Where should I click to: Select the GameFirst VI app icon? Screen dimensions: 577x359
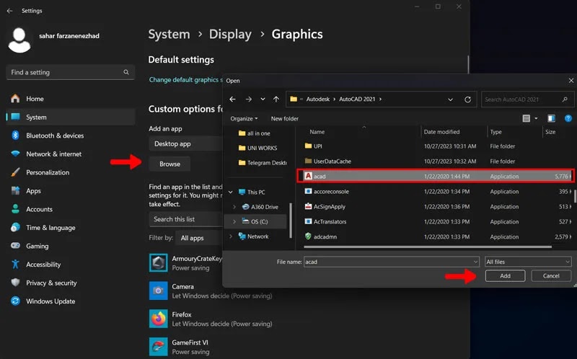coord(159,347)
